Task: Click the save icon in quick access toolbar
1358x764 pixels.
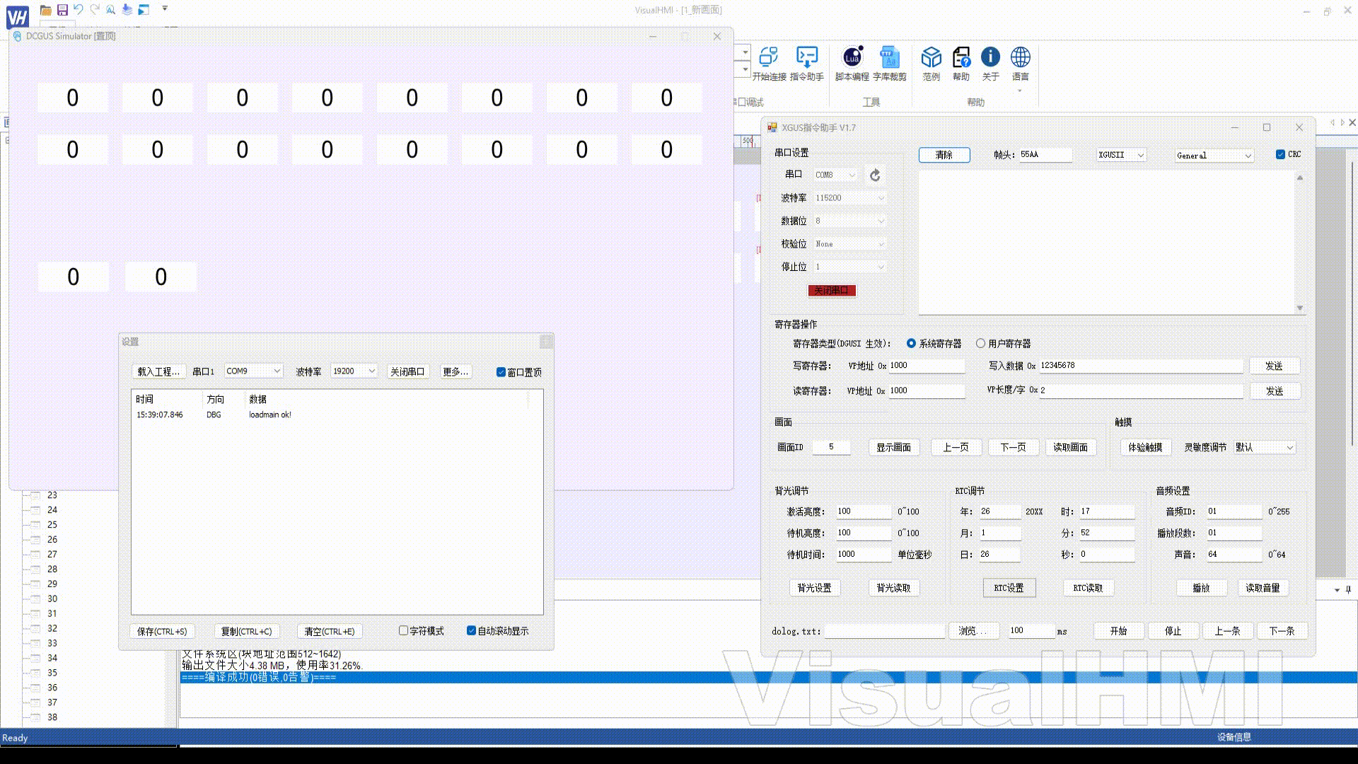Action: (x=62, y=10)
